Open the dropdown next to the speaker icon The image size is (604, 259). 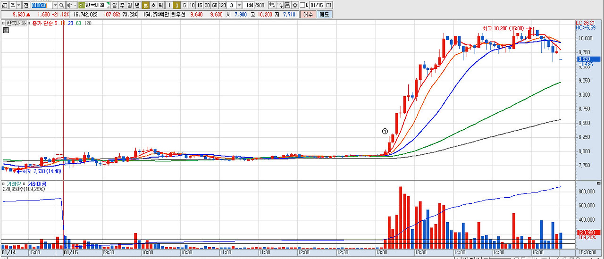click(x=75, y=5)
